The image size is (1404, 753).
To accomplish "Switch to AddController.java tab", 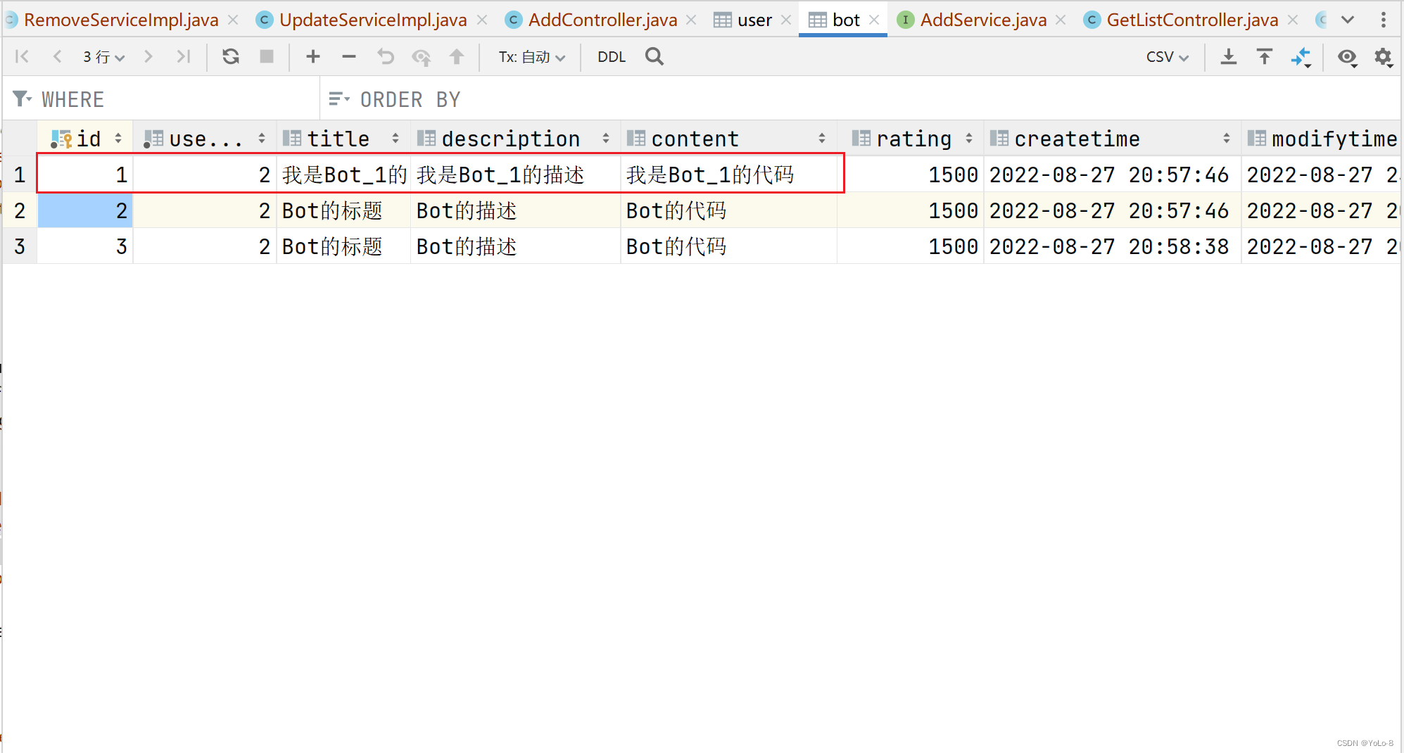I will tap(602, 20).
